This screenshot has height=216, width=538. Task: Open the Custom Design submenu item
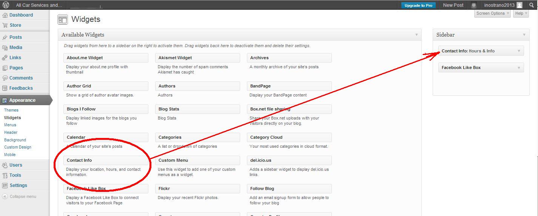(x=18, y=147)
